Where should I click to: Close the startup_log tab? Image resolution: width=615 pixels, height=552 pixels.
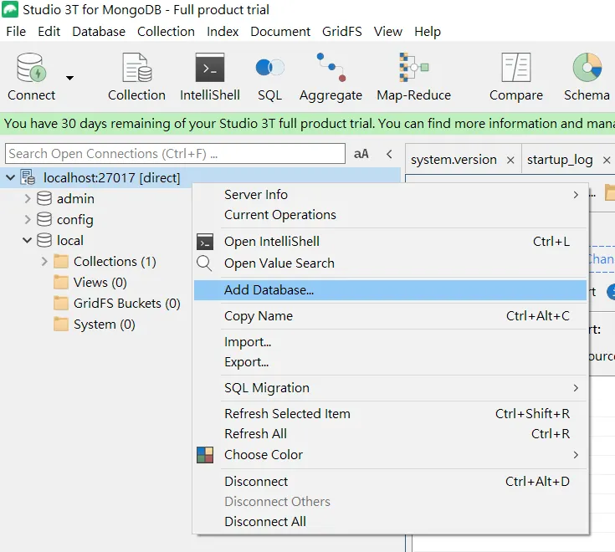(x=607, y=160)
